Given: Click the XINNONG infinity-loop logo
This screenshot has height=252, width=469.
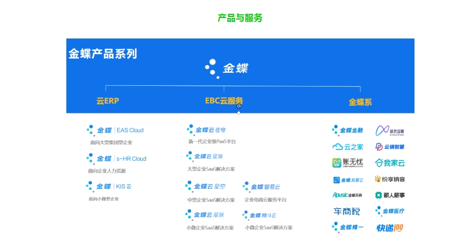Looking at the screenshot, I should coord(390,131).
